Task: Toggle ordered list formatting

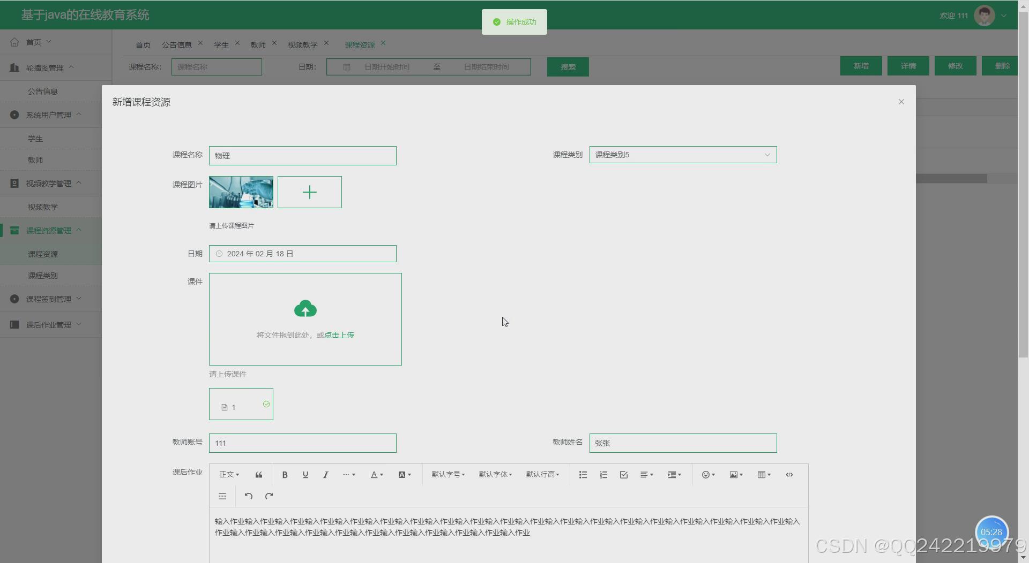Action: pyautogui.click(x=603, y=475)
